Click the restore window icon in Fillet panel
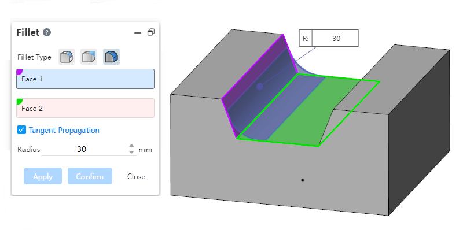 click(151, 32)
